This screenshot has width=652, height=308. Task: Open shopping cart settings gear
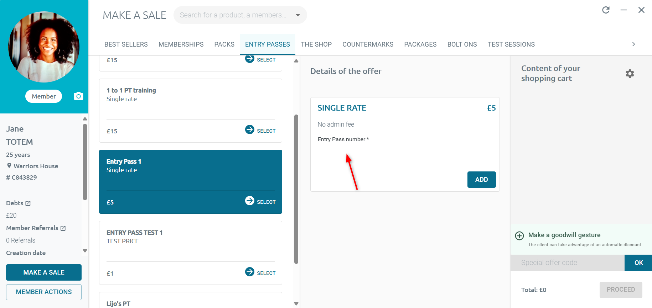(x=630, y=74)
